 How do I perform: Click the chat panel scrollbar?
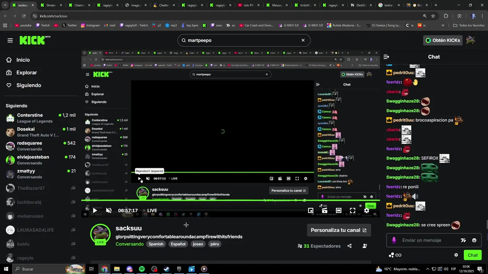tap(486, 225)
